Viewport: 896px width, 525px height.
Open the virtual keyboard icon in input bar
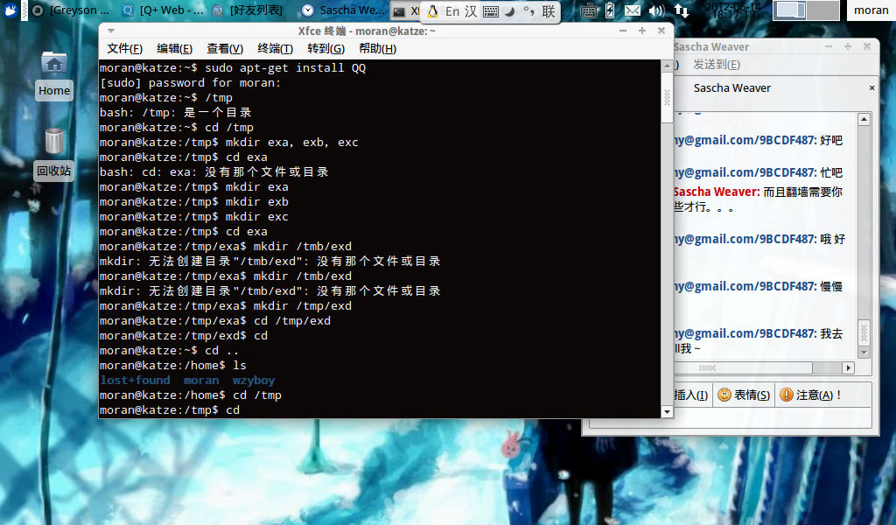point(490,11)
